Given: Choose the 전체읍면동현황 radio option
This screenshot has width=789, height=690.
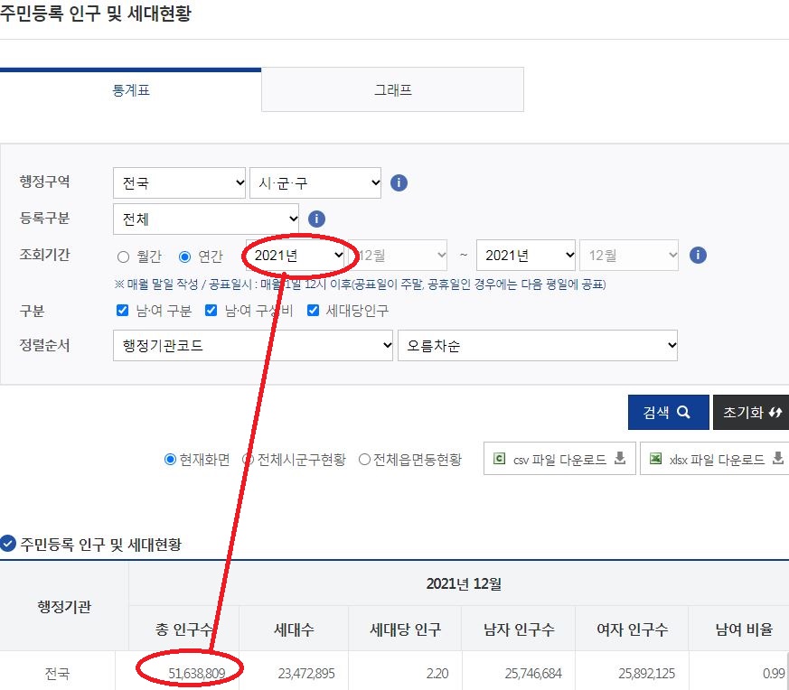Looking at the screenshot, I should pyautogui.click(x=364, y=459).
